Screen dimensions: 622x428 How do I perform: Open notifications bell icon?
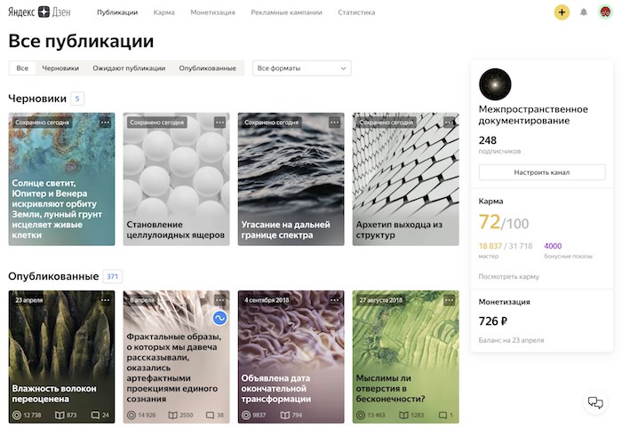pos(584,12)
